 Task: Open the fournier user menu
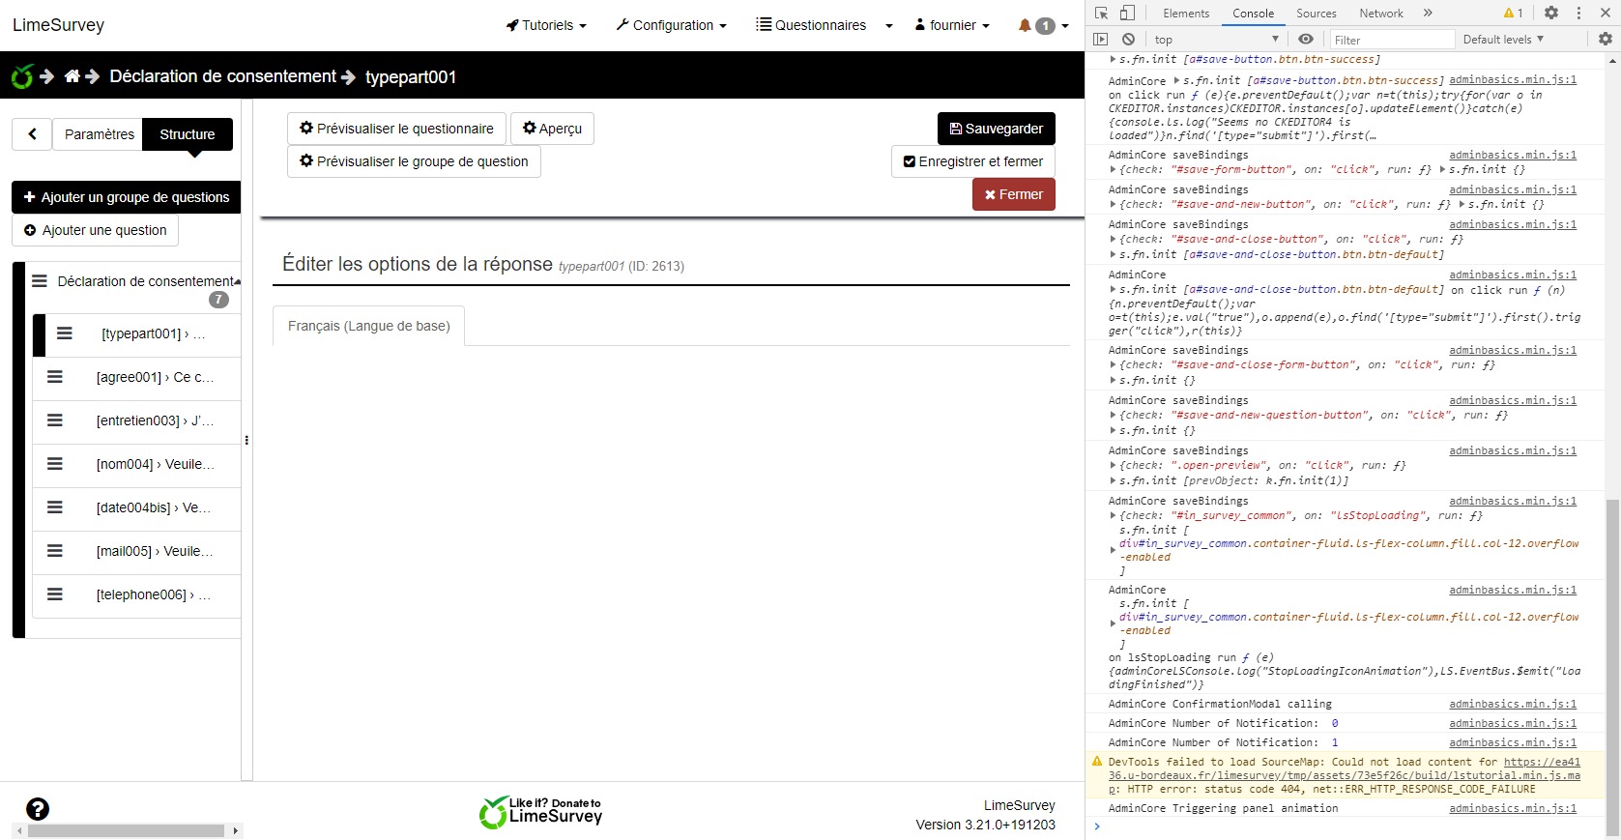click(x=952, y=25)
